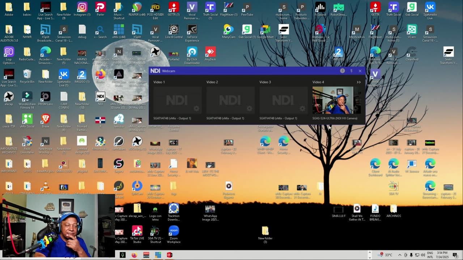Open the VDO.Ninja (1) desktop icon
Screen dimensions: 463x260
click(137, 144)
